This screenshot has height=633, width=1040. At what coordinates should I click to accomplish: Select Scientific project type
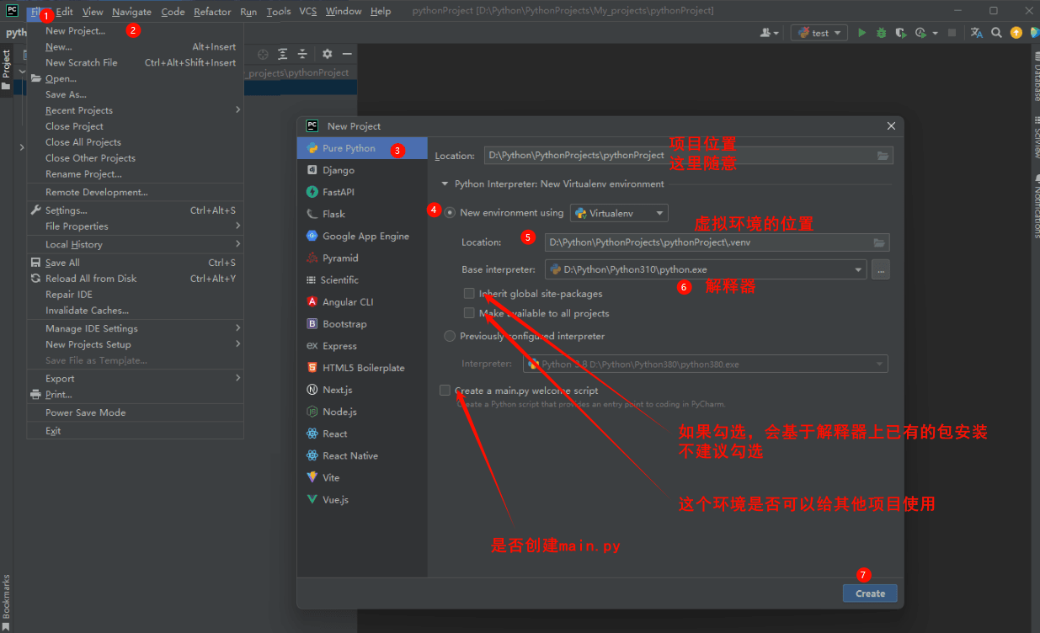[x=362, y=280]
